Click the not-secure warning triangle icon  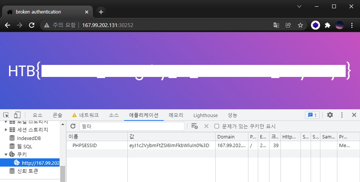47,25
